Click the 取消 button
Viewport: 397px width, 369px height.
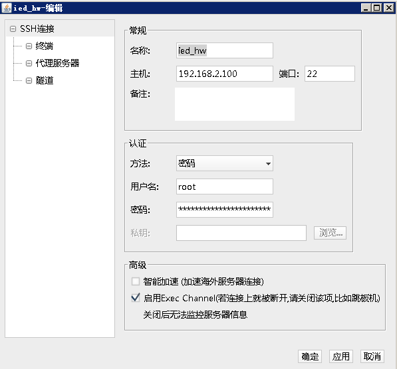click(372, 356)
